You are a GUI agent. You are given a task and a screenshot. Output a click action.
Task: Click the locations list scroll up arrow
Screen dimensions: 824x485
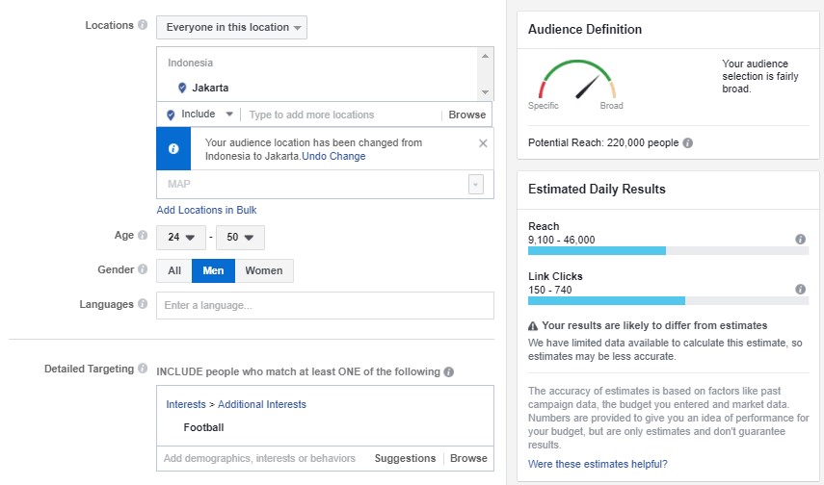coord(485,56)
